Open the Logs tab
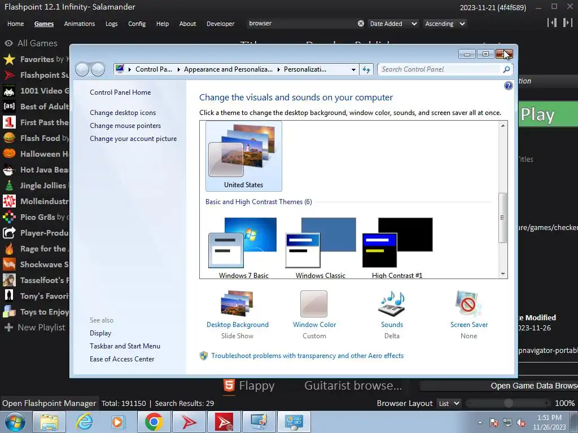 [111, 24]
